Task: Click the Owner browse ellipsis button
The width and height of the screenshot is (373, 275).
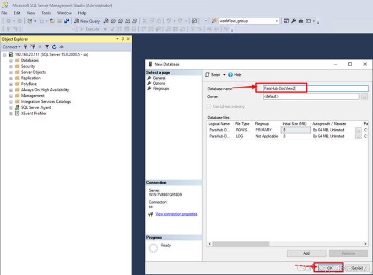Action: (x=364, y=97)
